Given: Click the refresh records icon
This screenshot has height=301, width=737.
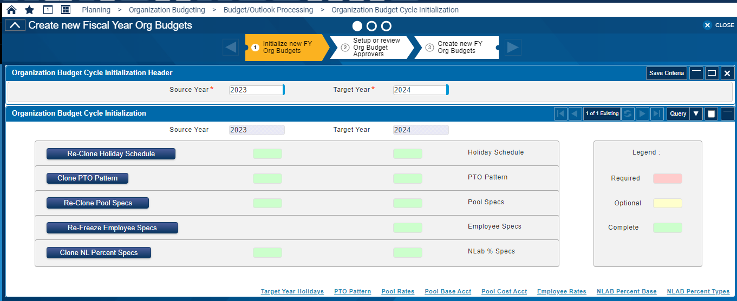Looking at the screenshot, I should [628, 113].
